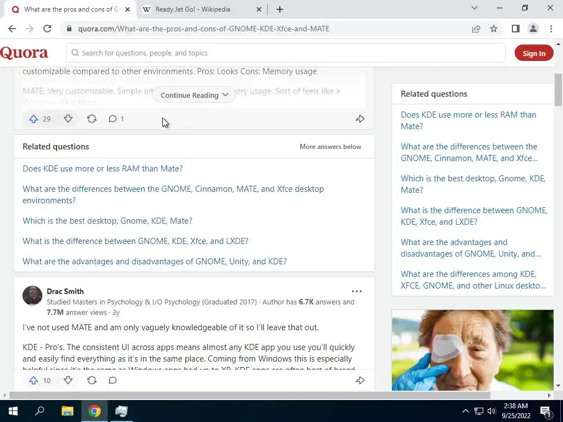Open the Chrome three-dot menu
The width and height of the screenshot is (563, 422).
coord(551,29)
